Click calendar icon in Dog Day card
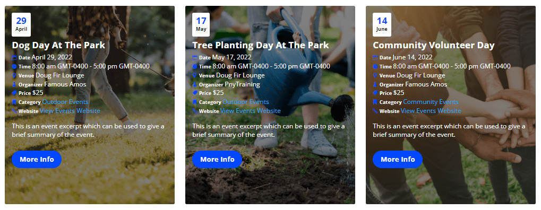The width and height of the screenshot is (541, 210). point(14,58)
